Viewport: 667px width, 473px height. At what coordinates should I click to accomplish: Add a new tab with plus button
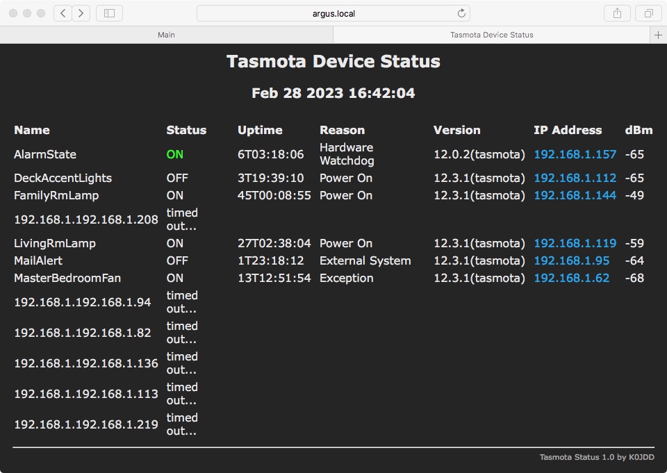658,35
